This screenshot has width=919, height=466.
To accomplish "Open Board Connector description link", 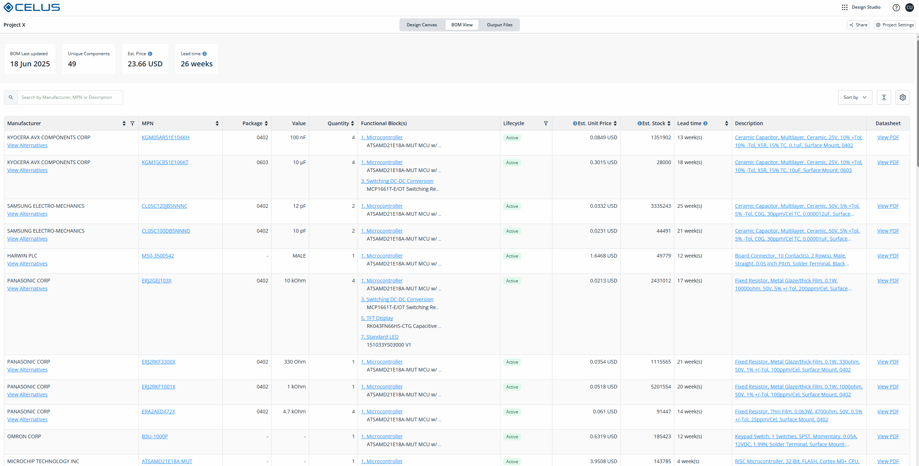I will (792, 260).
